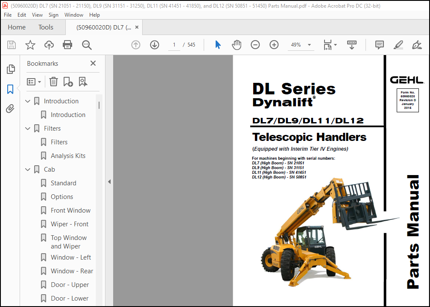Click the telehandler image on the page
The height and width of the screenshot is (307, 430).
point(331,232)
